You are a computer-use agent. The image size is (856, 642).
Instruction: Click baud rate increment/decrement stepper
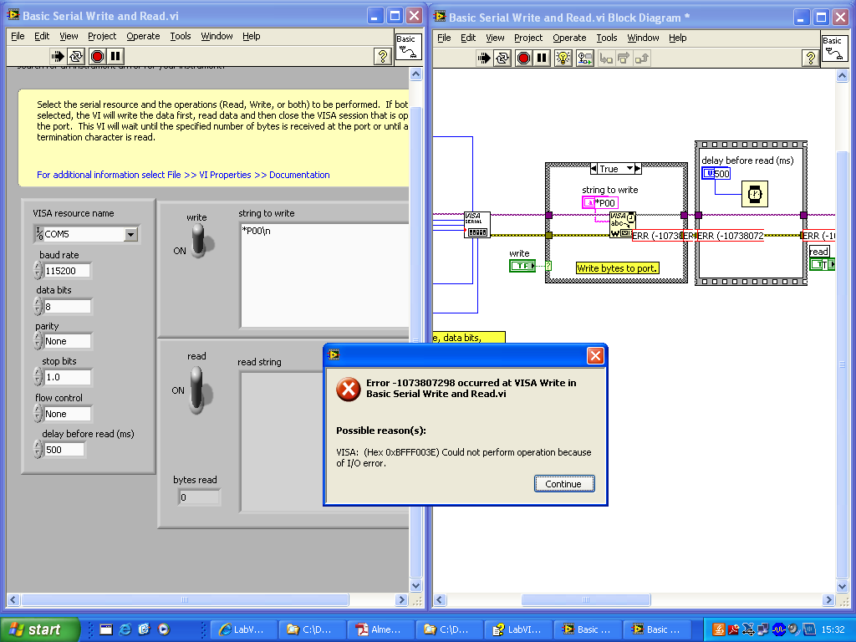(38, 270)
